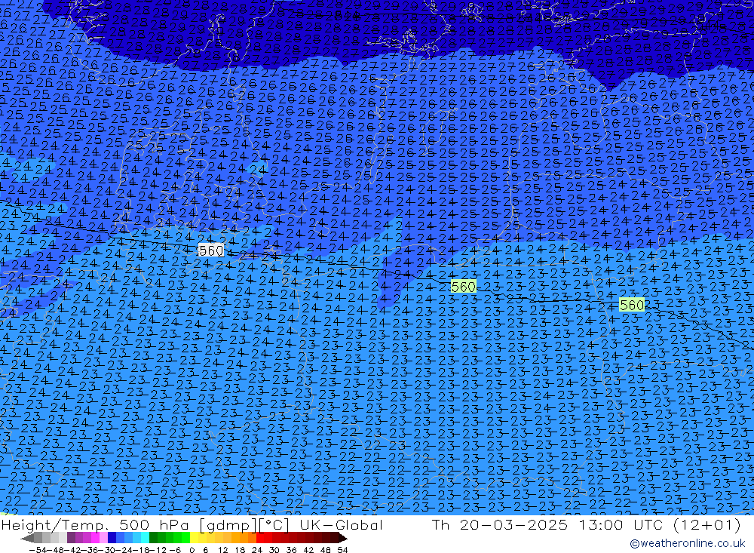Click the dark navy blue legend swatch
The height and width of the screenshot is (553, 754).
(x=112, y=538)
